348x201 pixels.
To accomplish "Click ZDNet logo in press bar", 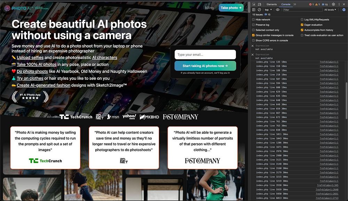I will click(100, 117).
